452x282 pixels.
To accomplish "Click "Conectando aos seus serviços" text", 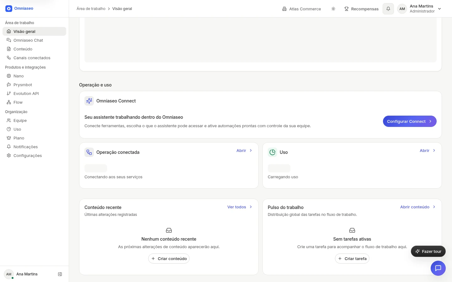I will click(x=113, y=177).
